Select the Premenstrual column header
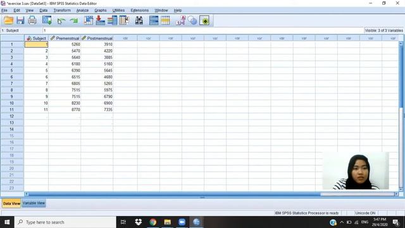Screen dimensions: 405x228 65,38
